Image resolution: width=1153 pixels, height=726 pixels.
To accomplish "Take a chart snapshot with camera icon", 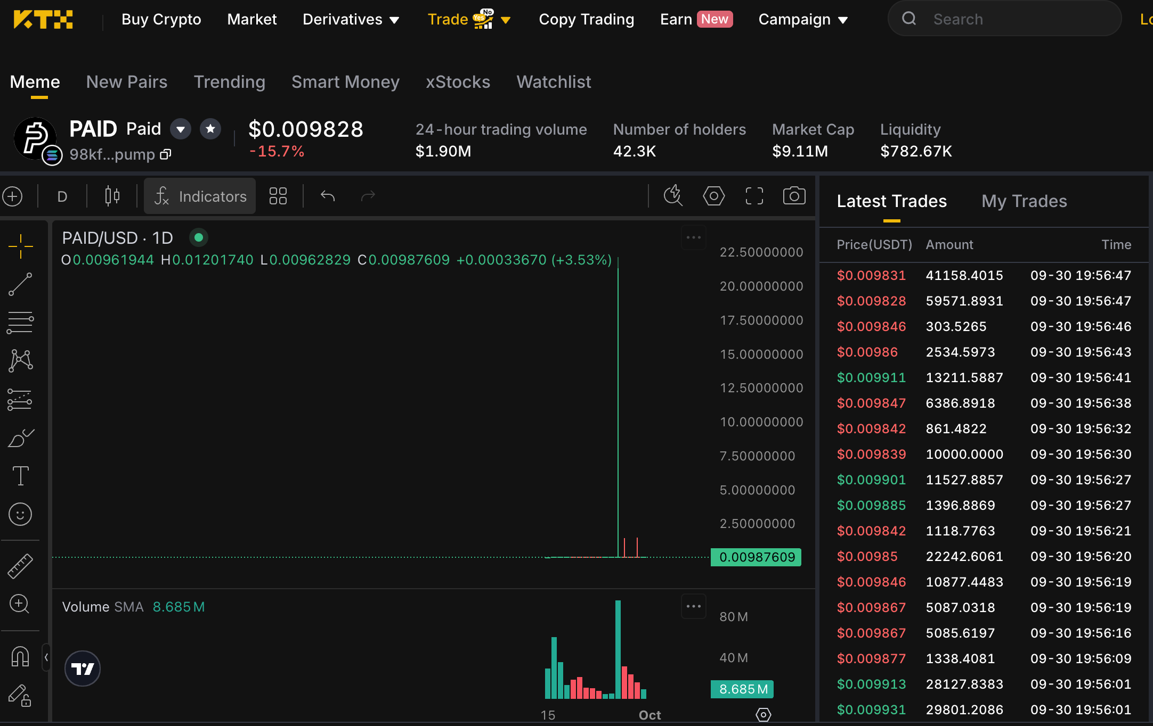I will coord(794,196).
